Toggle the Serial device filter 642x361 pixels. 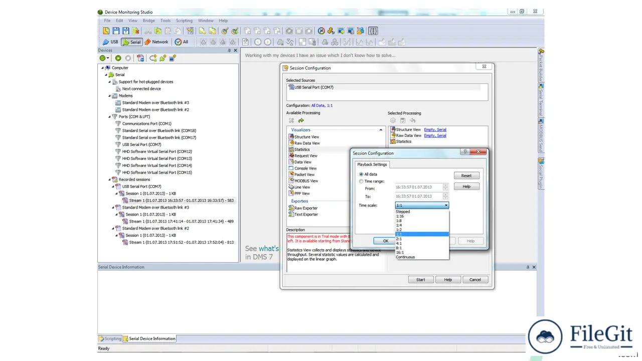pyautogui.click(x=131, y=42)
